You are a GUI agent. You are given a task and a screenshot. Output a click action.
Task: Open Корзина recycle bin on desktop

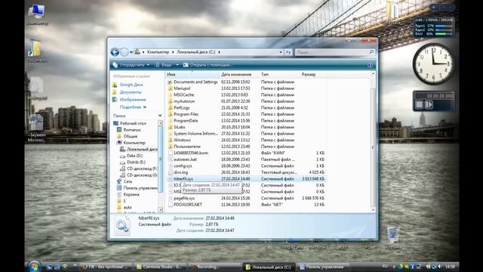click(x=393, y=237)
